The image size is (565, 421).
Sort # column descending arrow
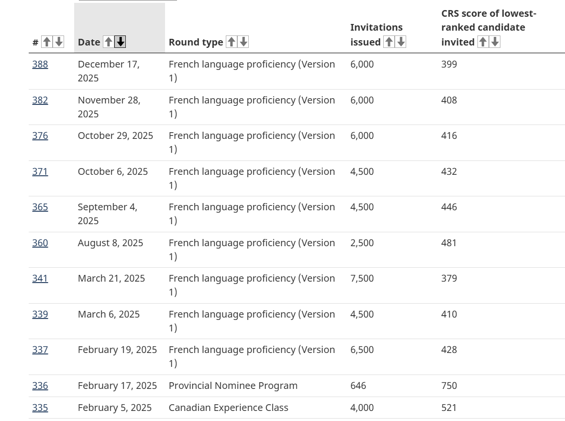pyautogui.click(x=58, y=42)
